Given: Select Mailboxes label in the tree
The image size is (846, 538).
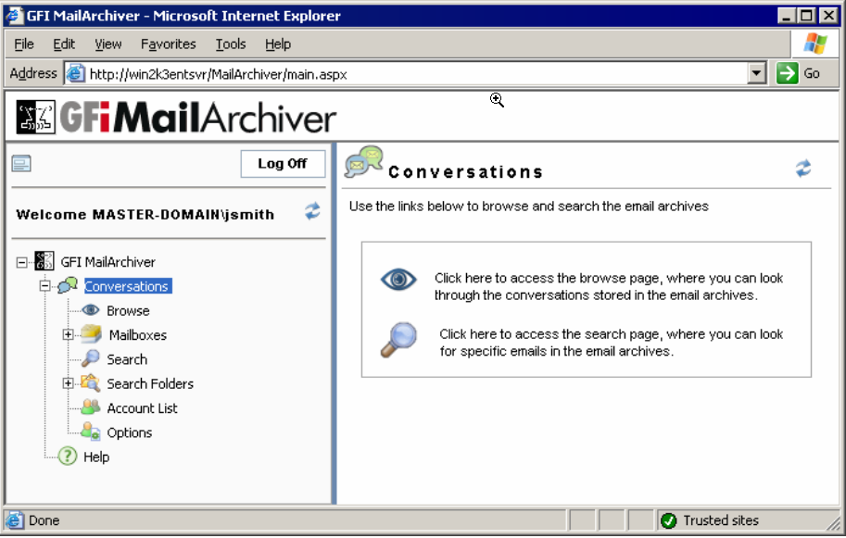Looking at the screenshot, I should (x=137, y=335).
